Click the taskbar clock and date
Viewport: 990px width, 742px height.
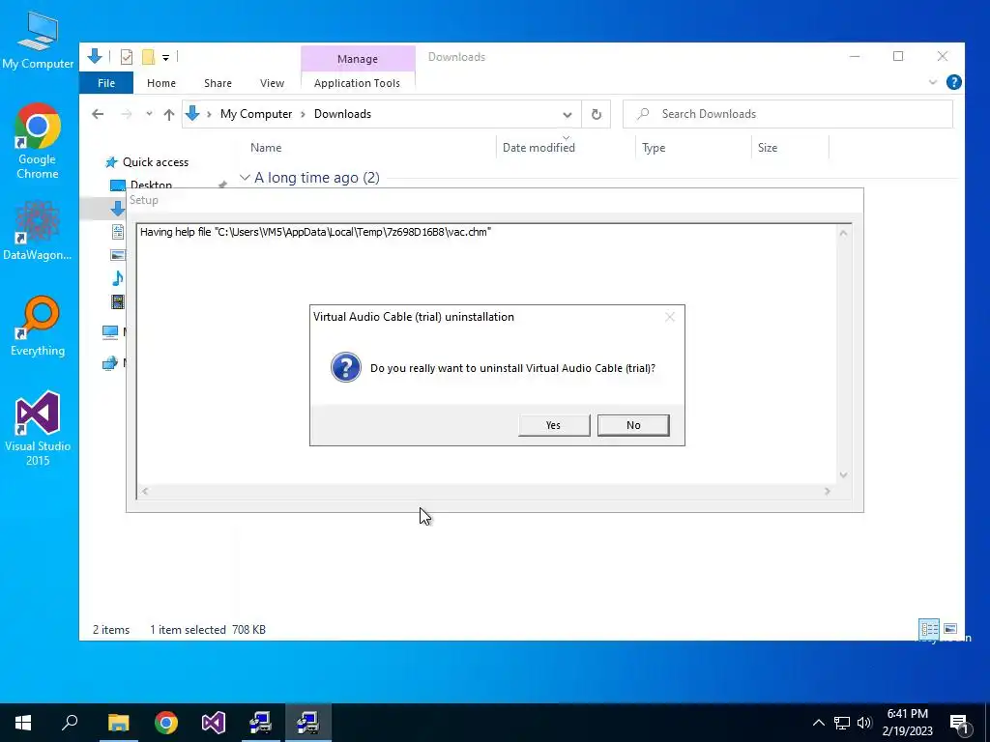coord(907,723)
